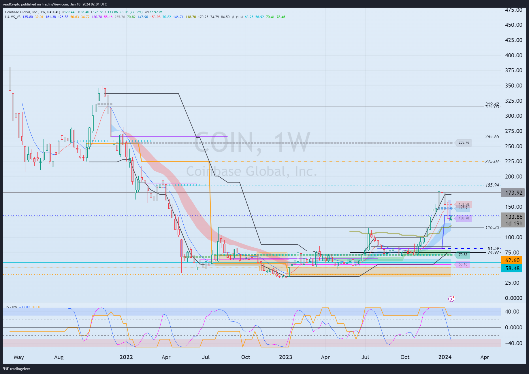Click the 147.9 blue tag label
The image size is (529, 374).
pyautogui.click(x=463, y=208)
